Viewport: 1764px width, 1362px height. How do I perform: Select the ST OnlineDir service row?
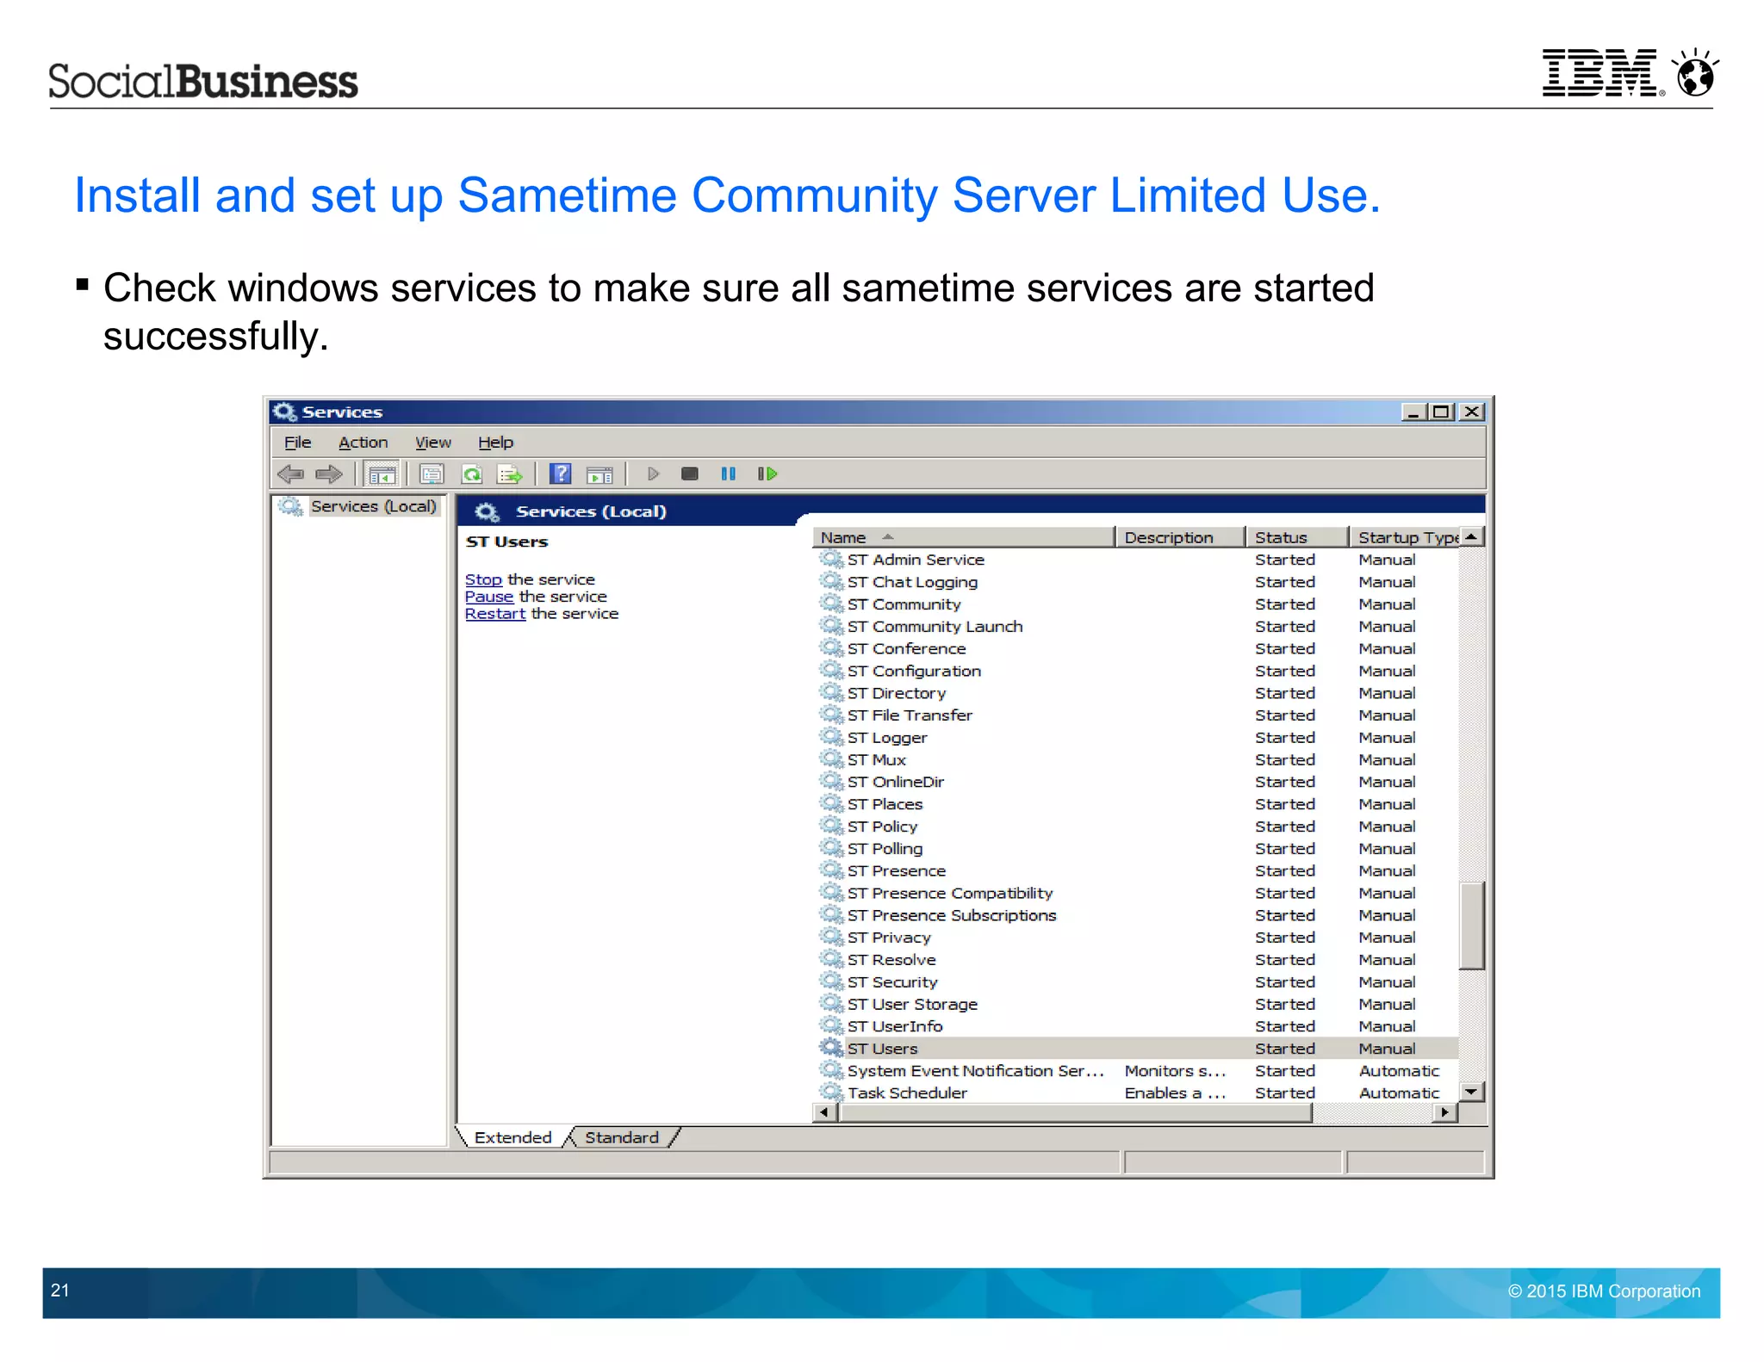point(1135,782)
